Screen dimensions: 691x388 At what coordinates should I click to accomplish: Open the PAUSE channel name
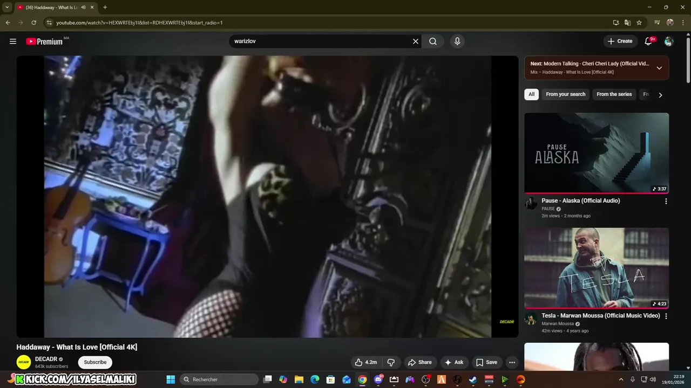pos(548,209)
